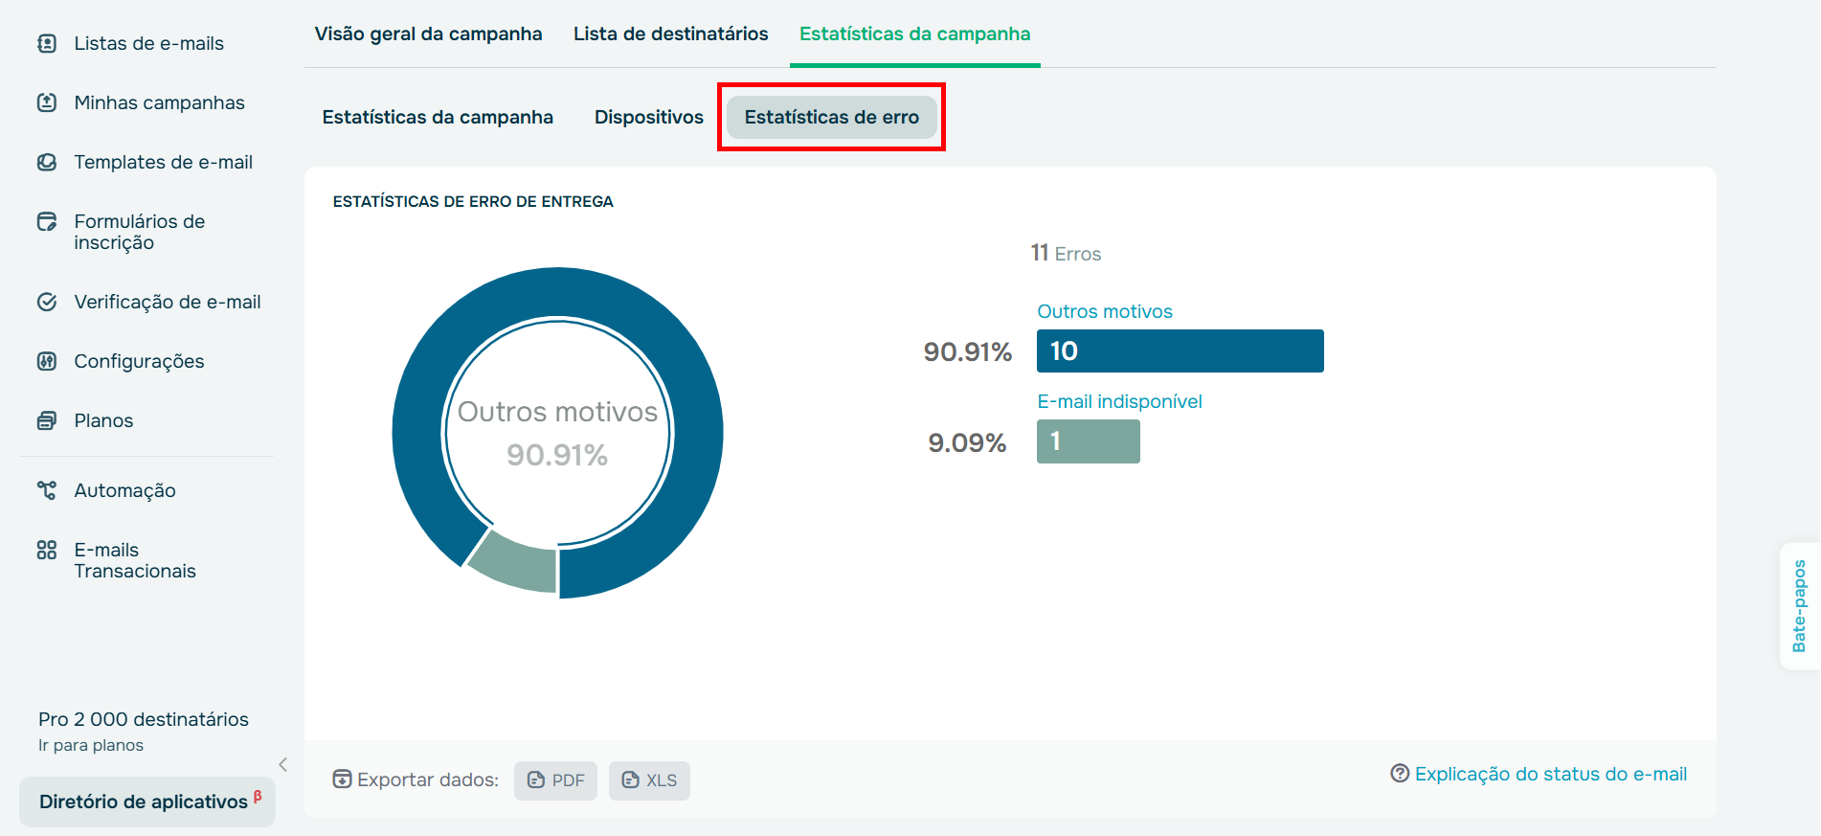The width and height of the screenshot is (1821, 836).
Task: Click the Configurações sidebar icon
Action: tap(47, 361)
